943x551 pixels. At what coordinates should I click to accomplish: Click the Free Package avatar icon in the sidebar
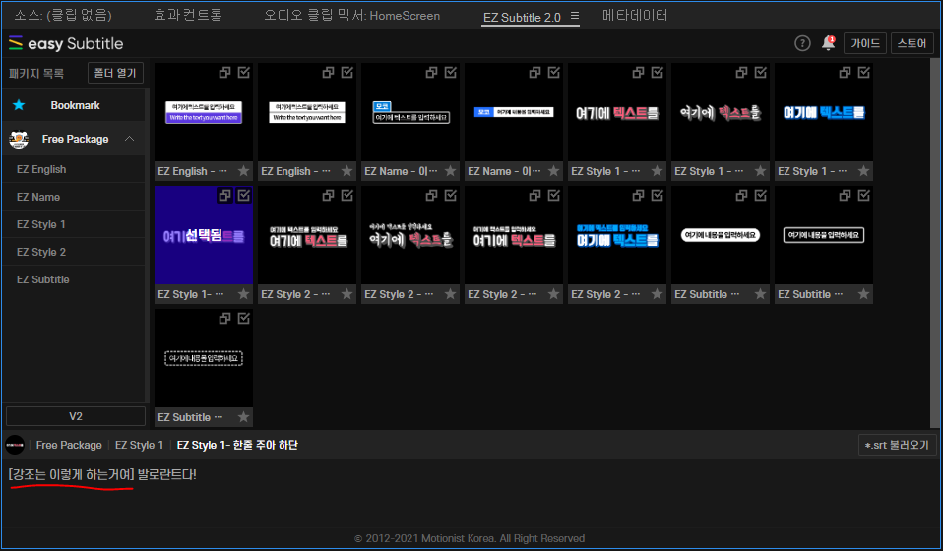coord(19,139)
